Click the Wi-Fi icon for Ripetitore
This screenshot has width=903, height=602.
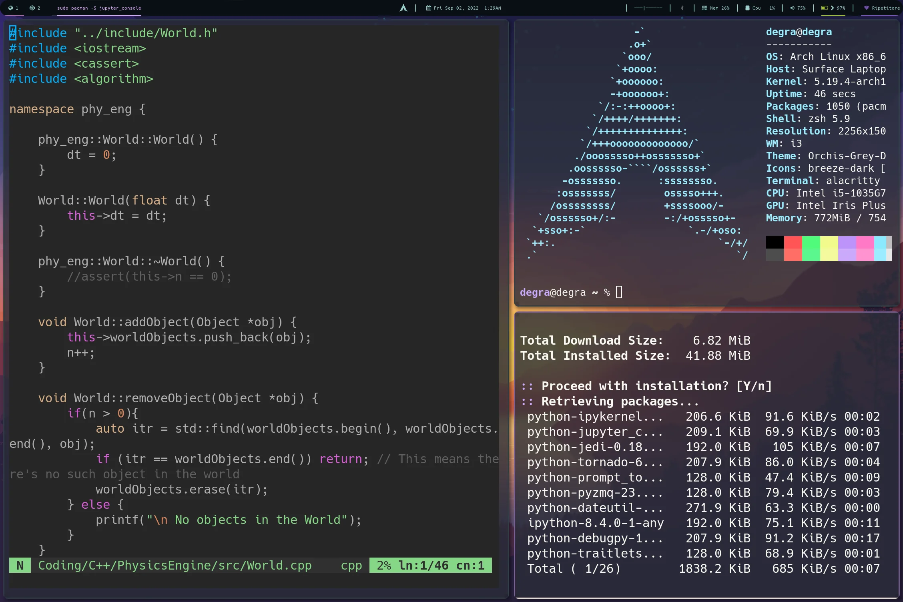(866, 8)
